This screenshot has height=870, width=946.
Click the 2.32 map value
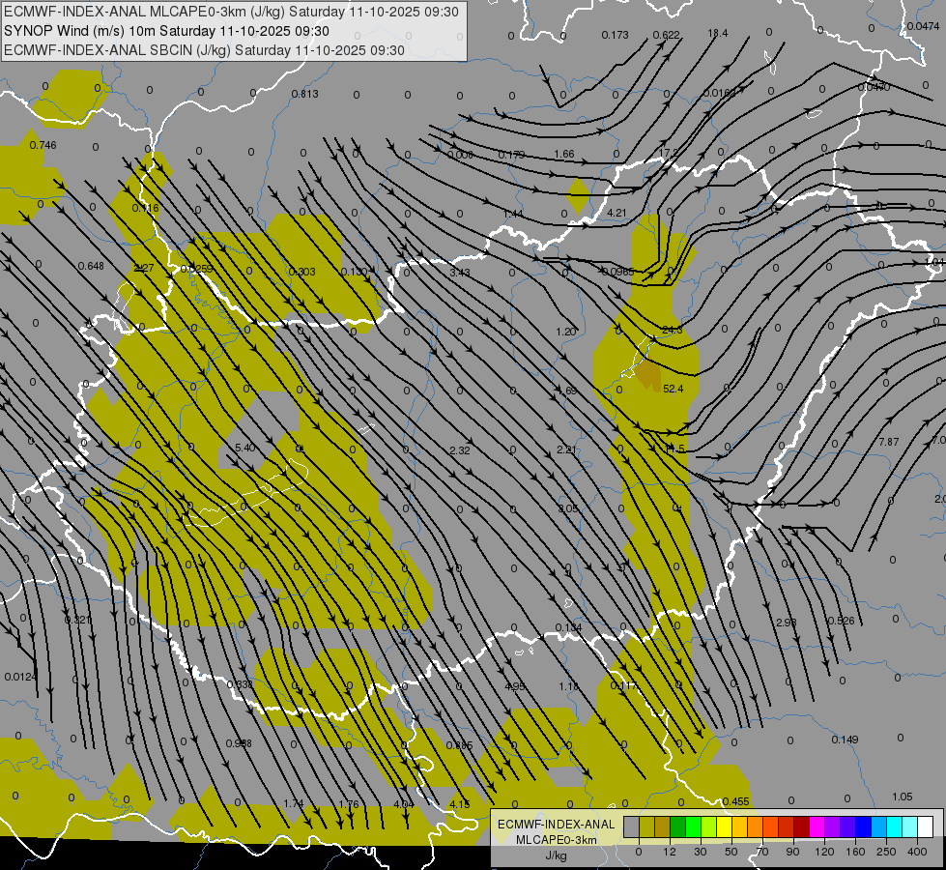pyautogui.click(x=460, y=450)
